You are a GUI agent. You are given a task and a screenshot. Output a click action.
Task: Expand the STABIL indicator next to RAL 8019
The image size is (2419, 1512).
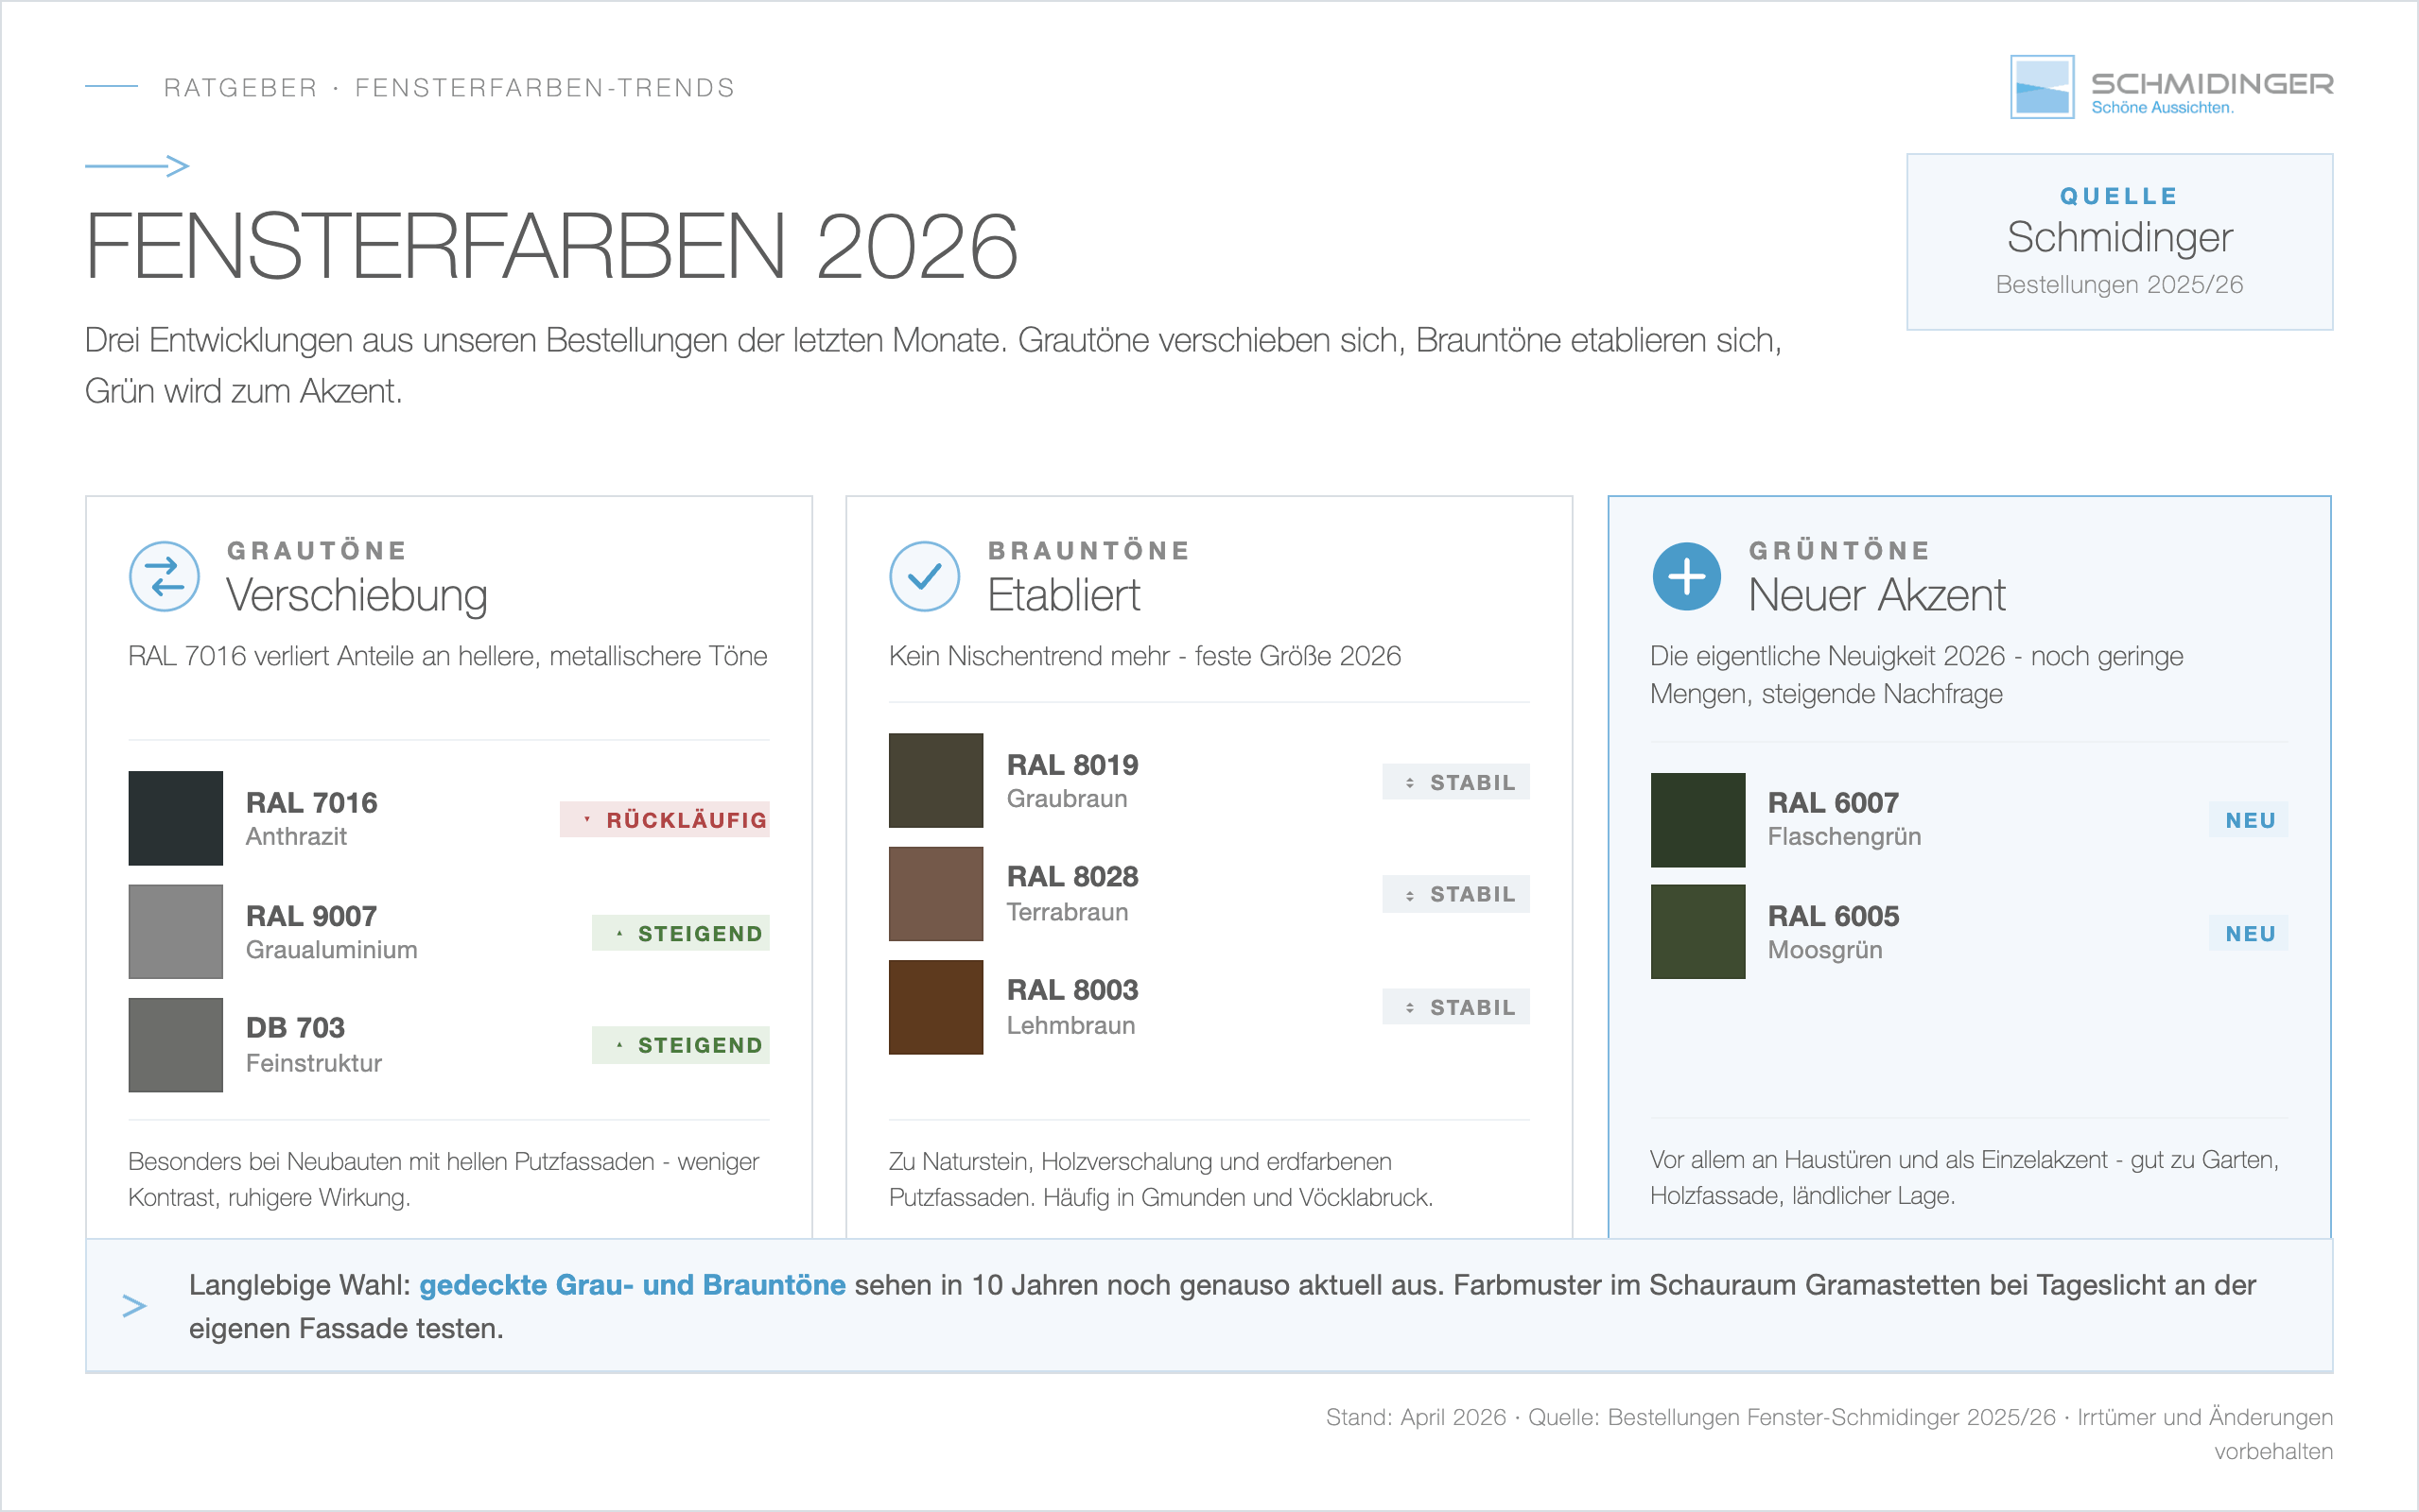coord(1455,782)
